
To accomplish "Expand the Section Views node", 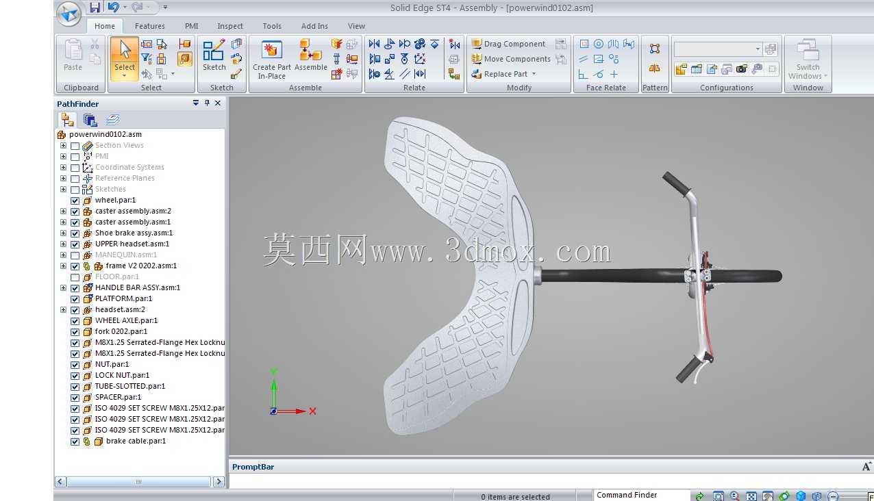I will [x=64, y=145].
